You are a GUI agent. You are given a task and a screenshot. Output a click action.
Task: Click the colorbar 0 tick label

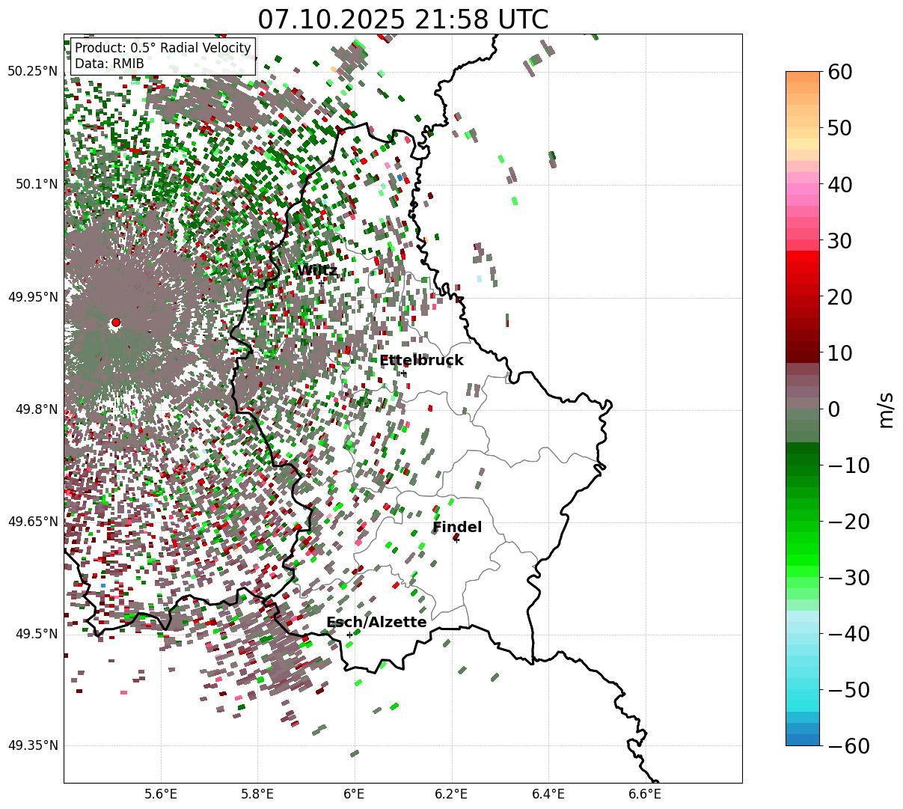click(x=833, y=409)
